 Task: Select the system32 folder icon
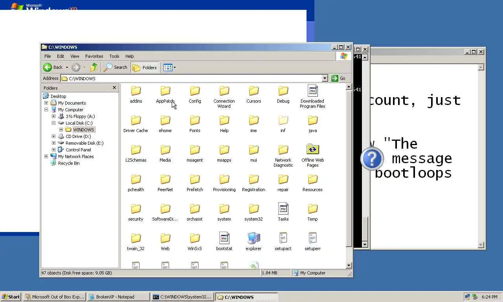click(x=254, y=209)
